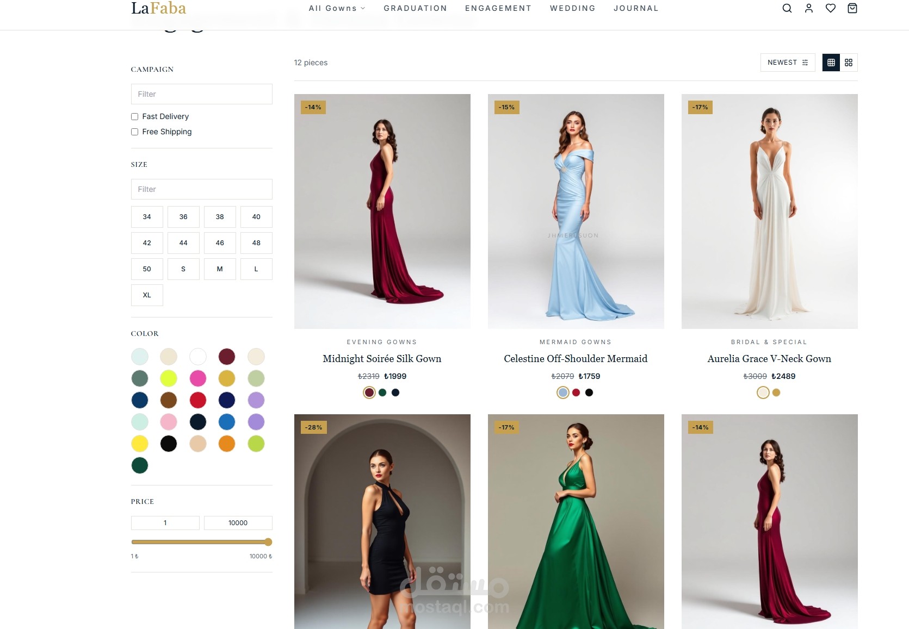Focus the minimum price field

coord(165,523)
